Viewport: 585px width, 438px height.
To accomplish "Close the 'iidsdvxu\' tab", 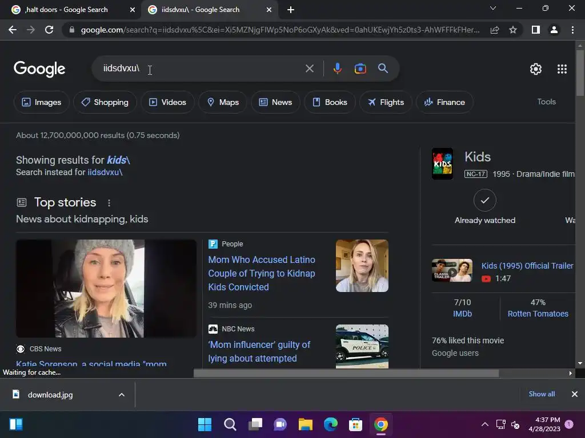I will click(x=269, y=10).
